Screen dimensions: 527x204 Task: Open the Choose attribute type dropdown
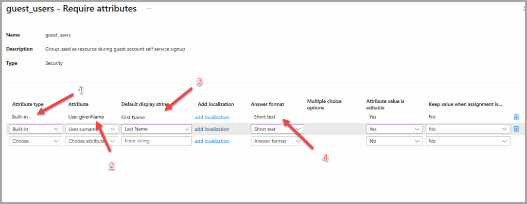36,141
